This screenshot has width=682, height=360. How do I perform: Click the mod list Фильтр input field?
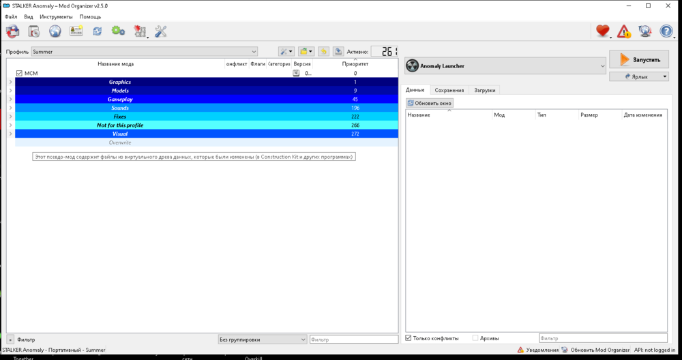tap(353, 340)
